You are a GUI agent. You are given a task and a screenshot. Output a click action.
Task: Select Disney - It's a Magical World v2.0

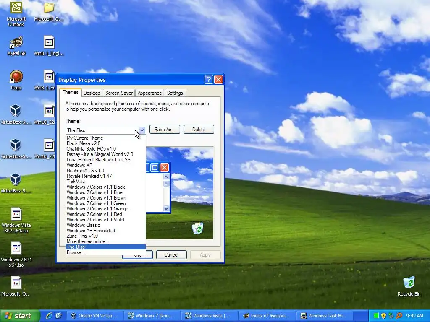pyautogui.click(x=105, y=154)
